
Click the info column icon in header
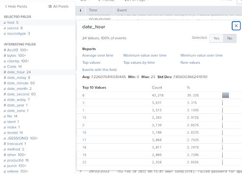tap(80, 10)
